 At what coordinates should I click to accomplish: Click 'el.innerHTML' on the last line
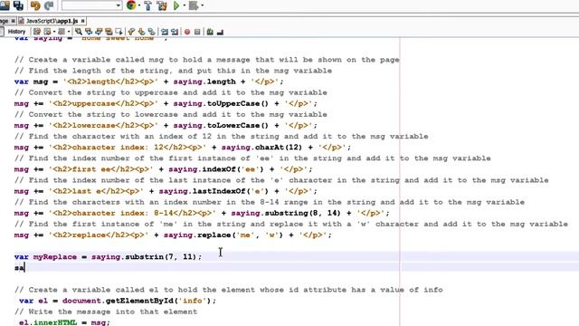[x=48, y=322]
